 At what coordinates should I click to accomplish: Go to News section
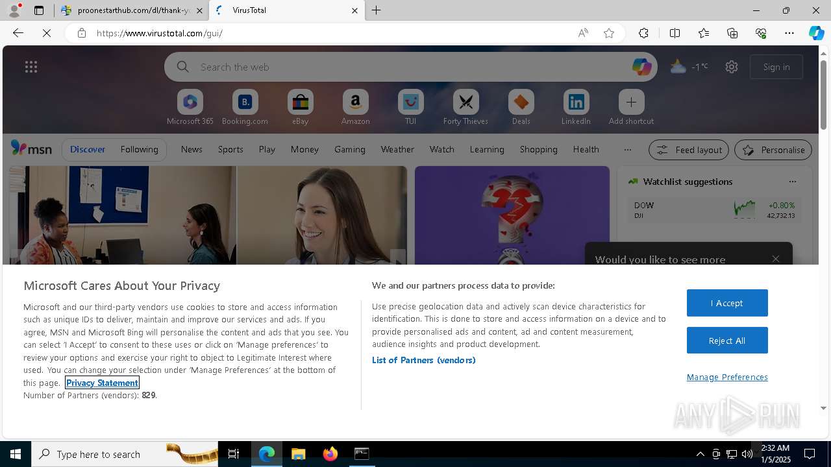point(192,149)
